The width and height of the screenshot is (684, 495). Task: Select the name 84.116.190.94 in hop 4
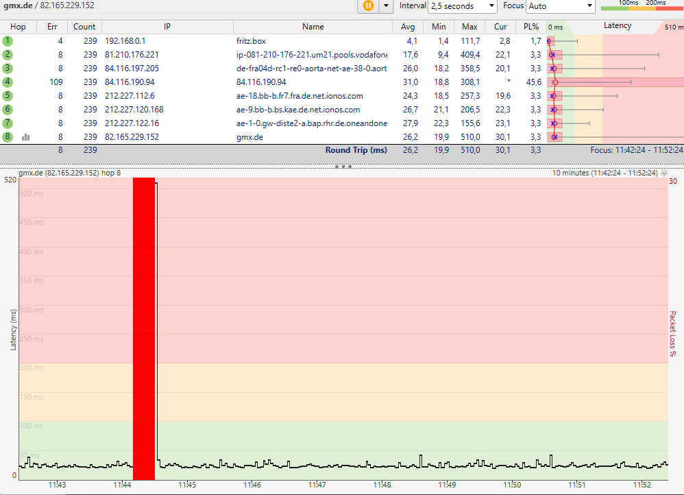tap(261, 82)
